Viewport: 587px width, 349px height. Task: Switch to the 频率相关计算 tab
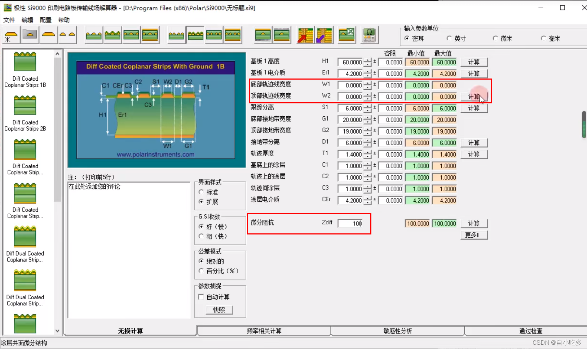tap(264, 331)
